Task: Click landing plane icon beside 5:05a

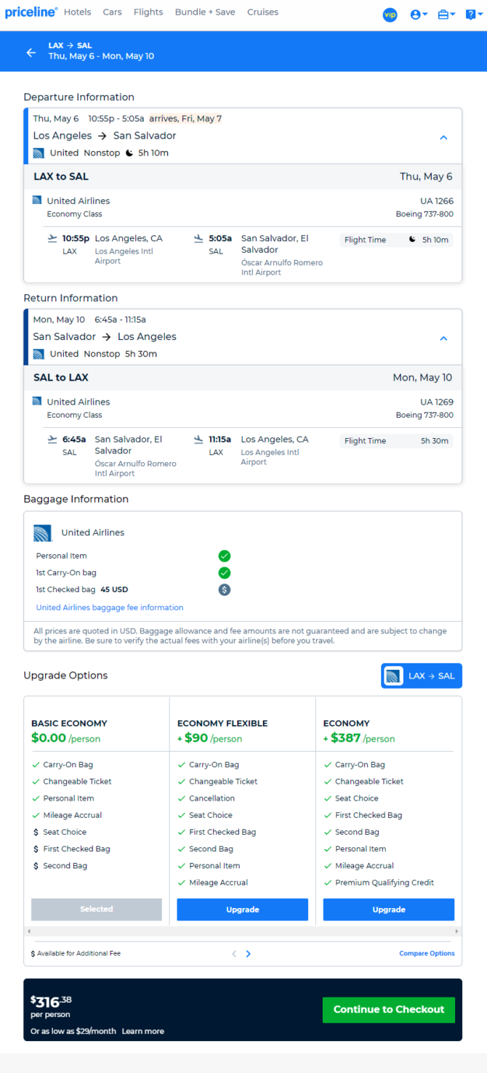Action: 198,238
